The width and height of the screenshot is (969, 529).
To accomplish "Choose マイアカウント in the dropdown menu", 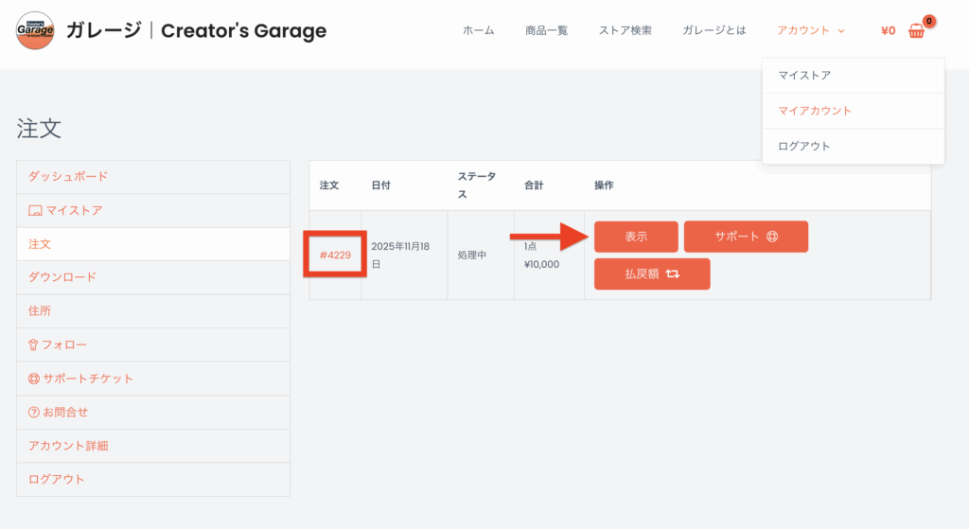I will click(815, 111).
